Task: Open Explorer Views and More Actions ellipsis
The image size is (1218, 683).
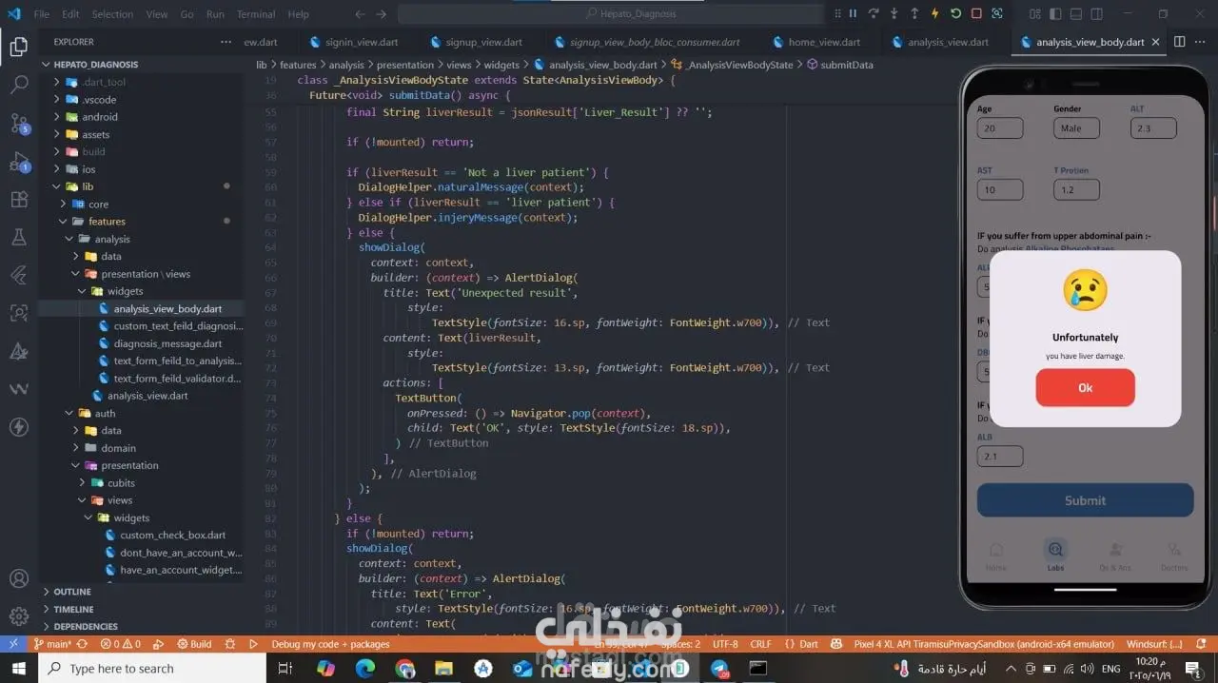Action: [226, 42]
